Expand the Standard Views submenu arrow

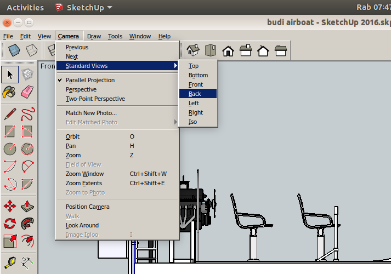pyautogui.click(x=175, y=66)
